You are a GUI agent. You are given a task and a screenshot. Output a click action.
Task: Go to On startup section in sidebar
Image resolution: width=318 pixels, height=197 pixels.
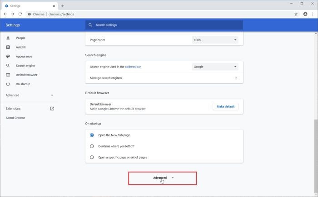click(23, 84)
